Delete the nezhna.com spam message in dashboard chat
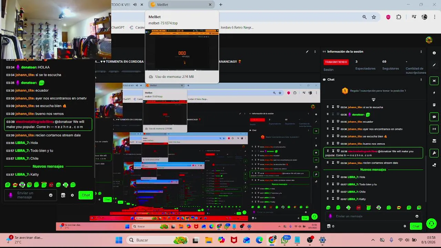This screenshot has height=248, width=441. (x=328, y=151)
